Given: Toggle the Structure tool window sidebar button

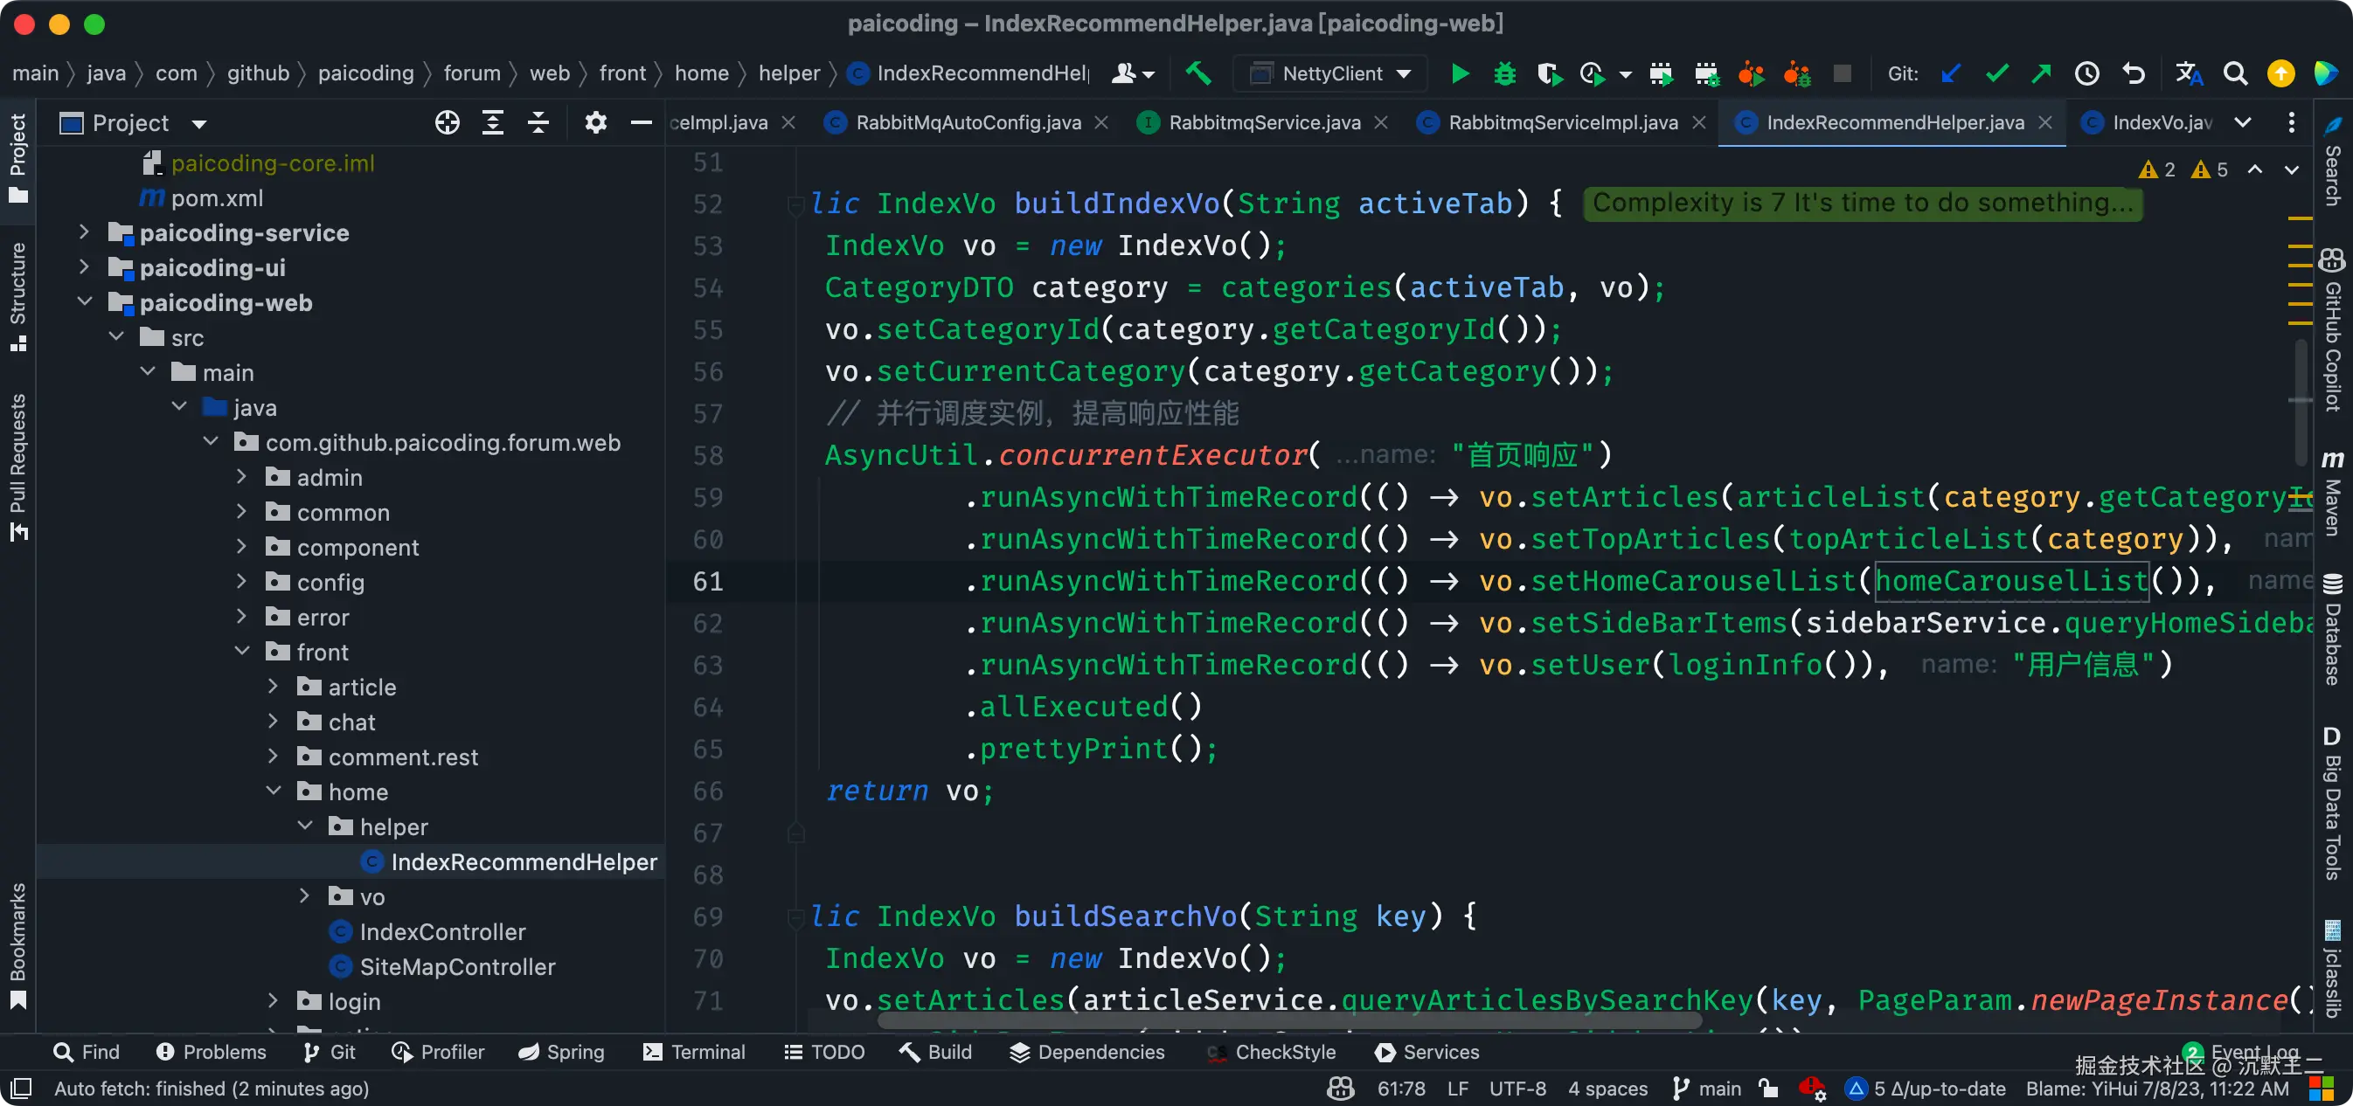Looking at the screenshot, I should click(x=18, y=296).
